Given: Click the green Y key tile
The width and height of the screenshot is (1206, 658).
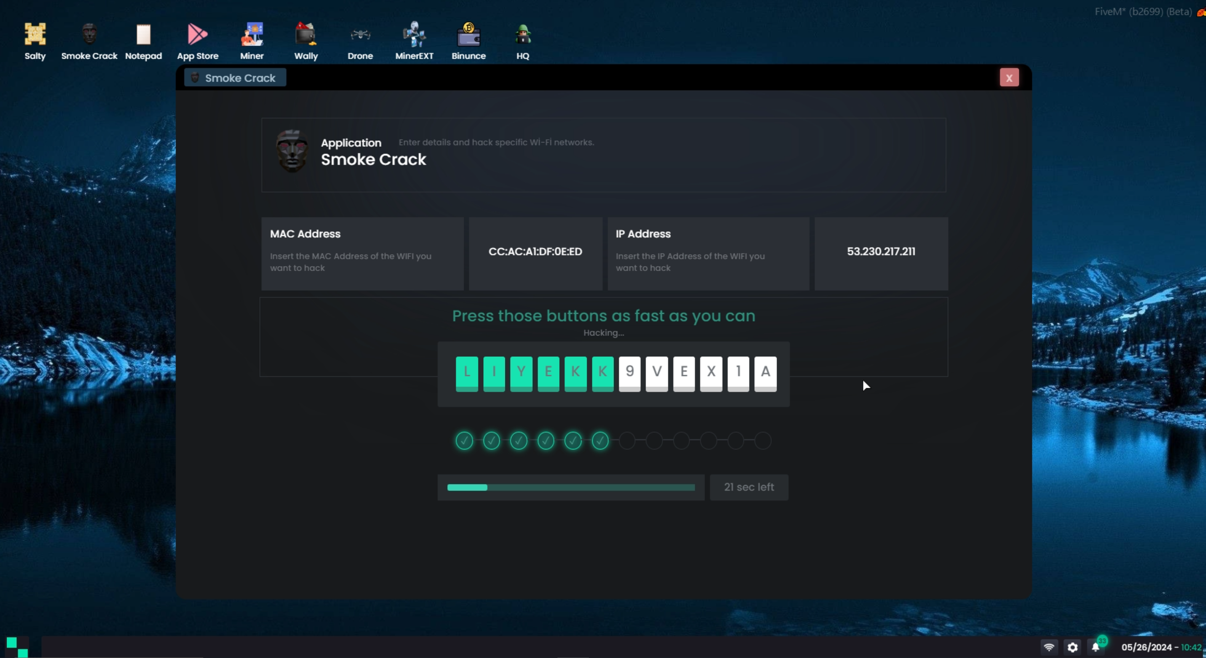Looking at the screenshot, I should [x=521, y=374].
